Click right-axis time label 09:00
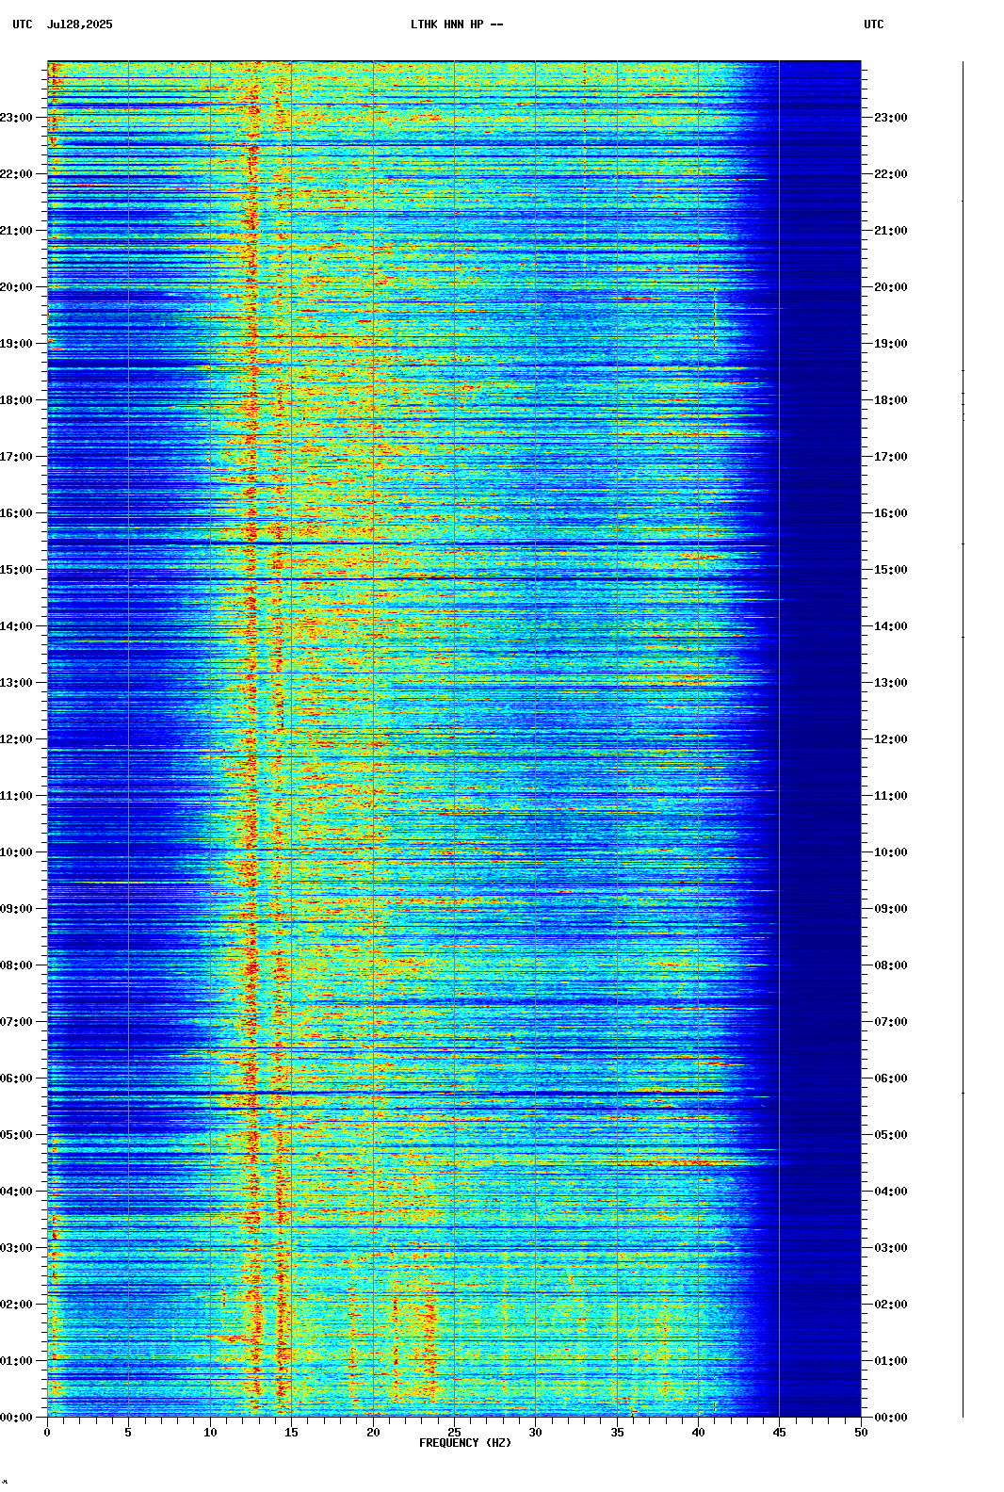Screen dimensions: 1004x1492 891,909
